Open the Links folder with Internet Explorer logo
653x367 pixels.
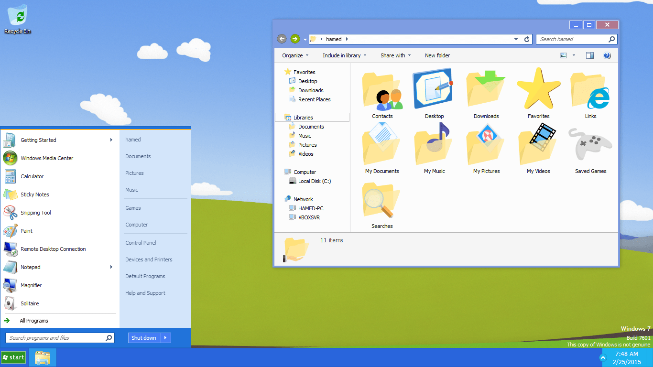(x=590, y=91)
